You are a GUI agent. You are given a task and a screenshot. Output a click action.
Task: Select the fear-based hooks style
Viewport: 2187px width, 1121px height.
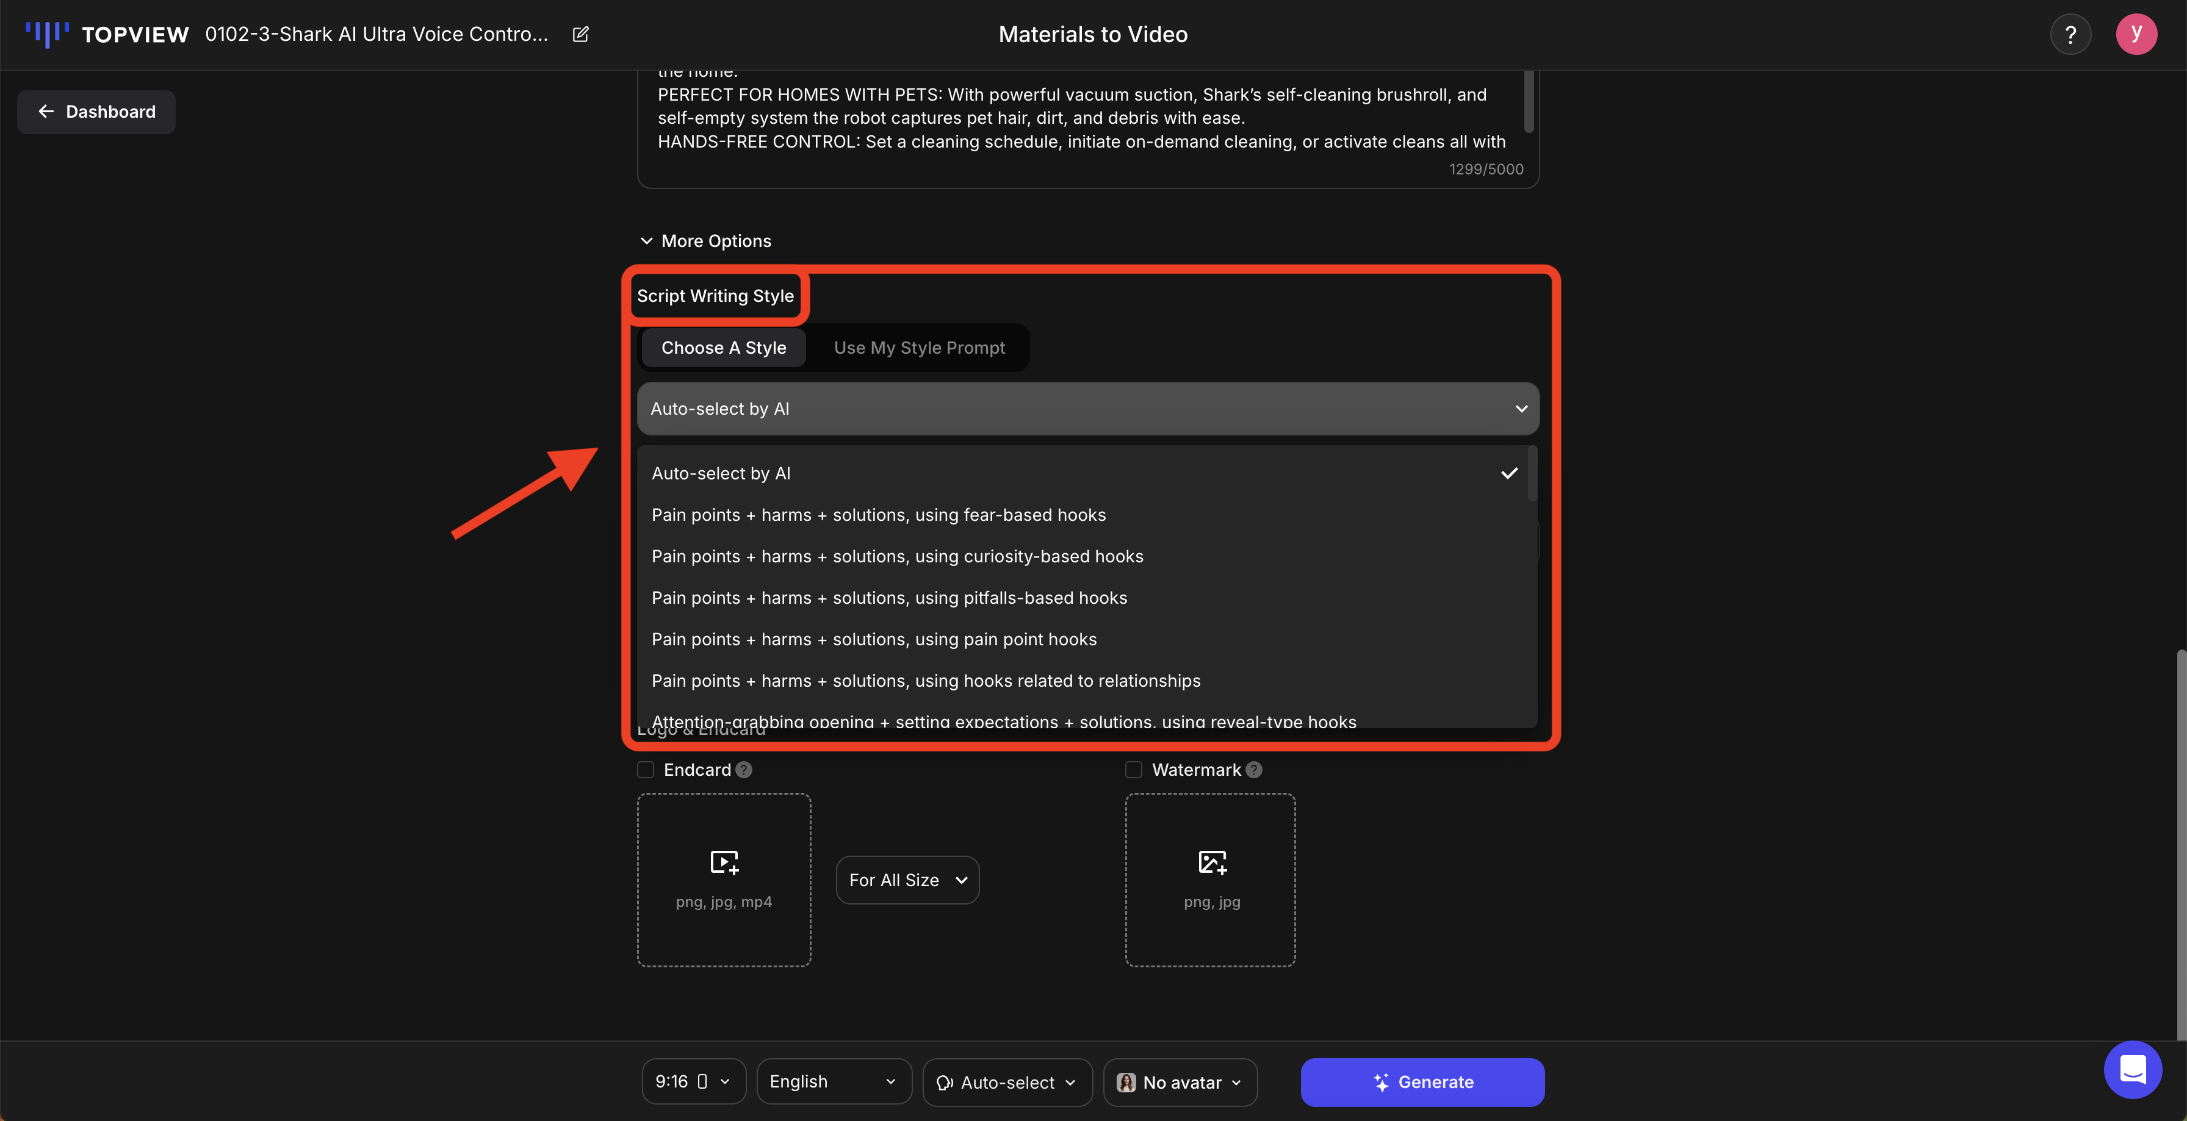click(1084, 515)
